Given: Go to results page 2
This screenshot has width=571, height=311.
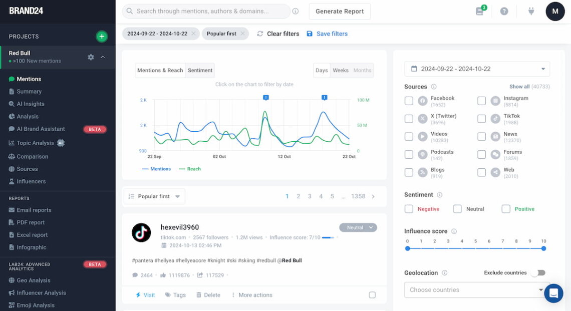Looking at the screenshot, I should click(298, 196).
